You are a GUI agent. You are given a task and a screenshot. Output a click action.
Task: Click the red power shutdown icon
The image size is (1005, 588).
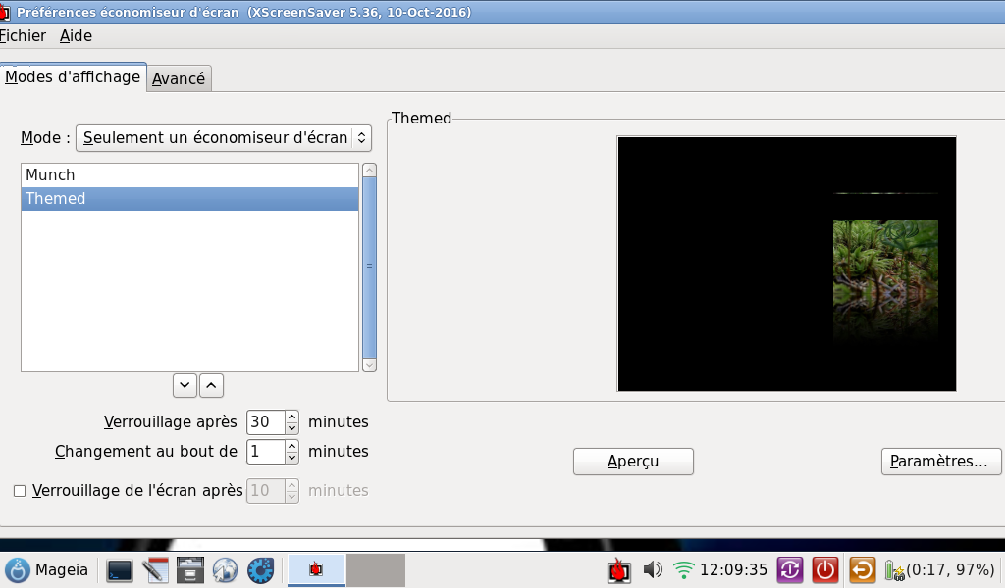coord(824,569)
